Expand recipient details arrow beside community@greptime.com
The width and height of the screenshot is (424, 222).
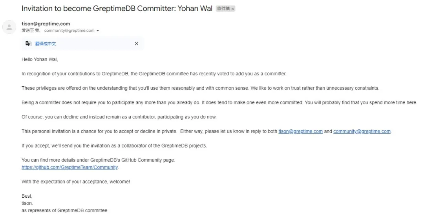point(98,31)
